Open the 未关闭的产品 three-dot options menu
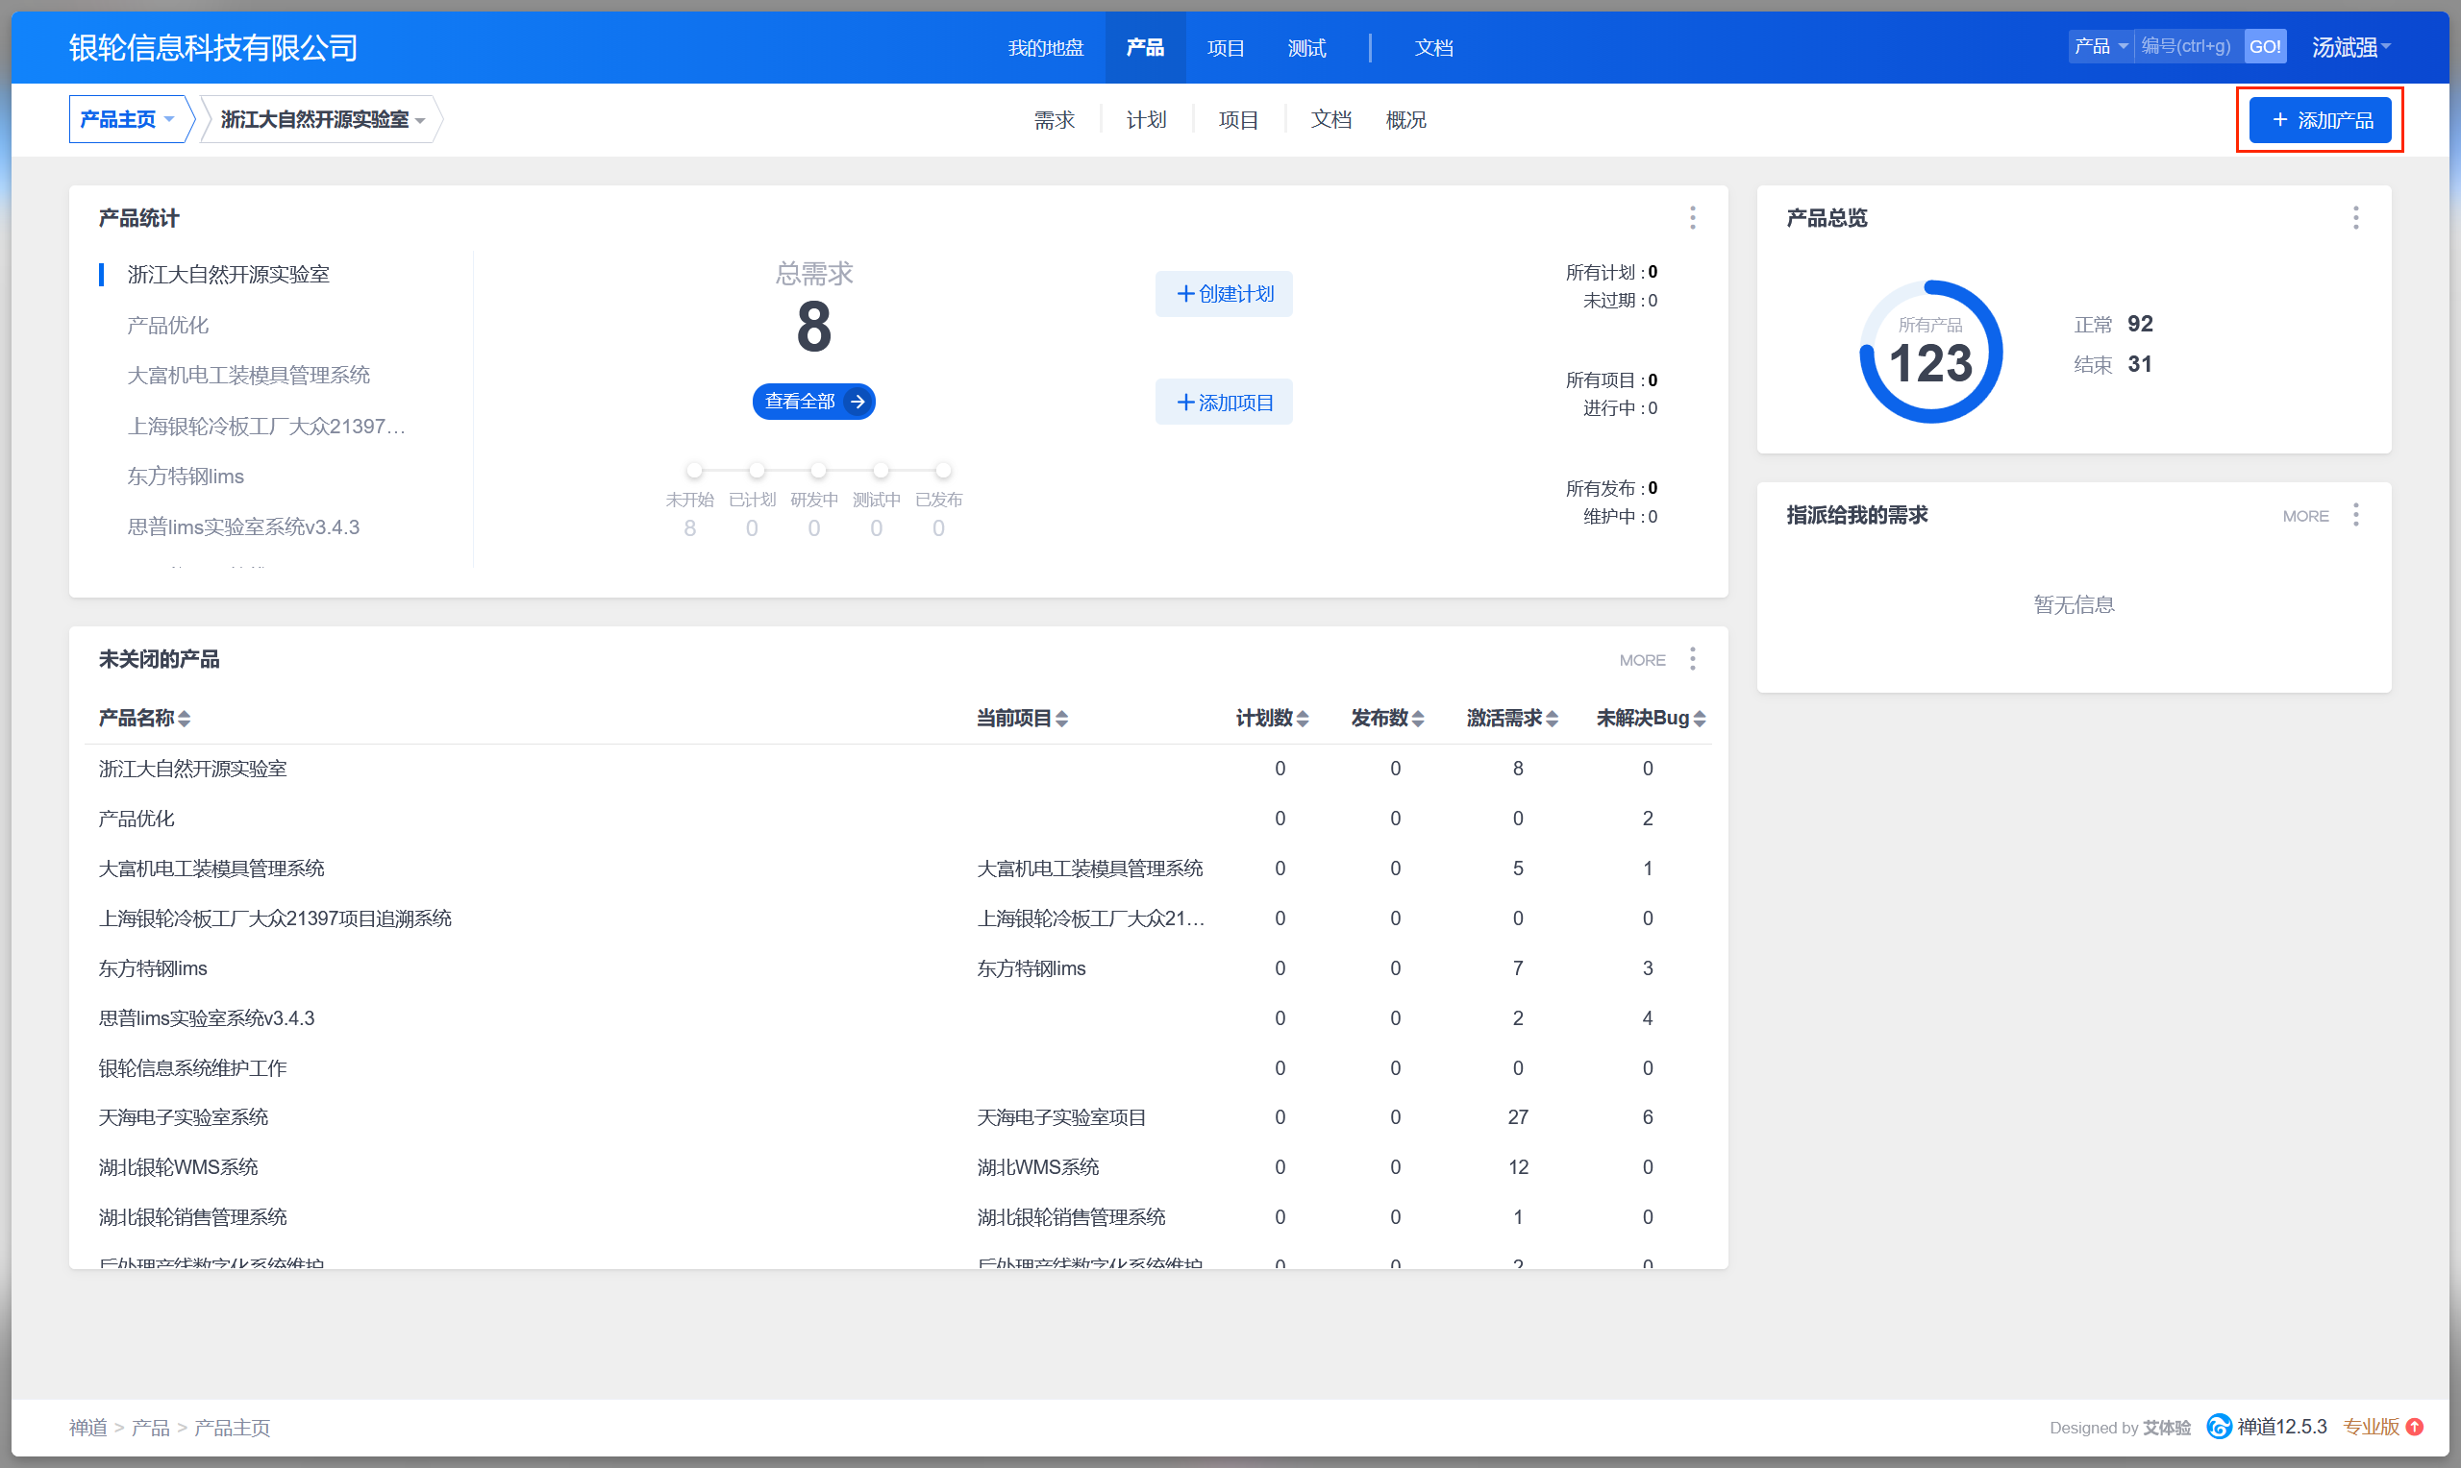This screenshot has height=1468, width=2461. [1692, 659]
